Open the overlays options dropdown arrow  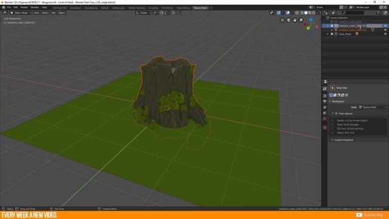[x=292, y=13]
